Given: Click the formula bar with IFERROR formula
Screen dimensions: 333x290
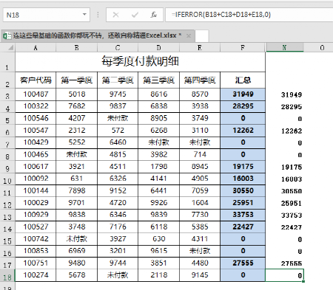Looking at the screenshot, I should click(x=249, y=15).
